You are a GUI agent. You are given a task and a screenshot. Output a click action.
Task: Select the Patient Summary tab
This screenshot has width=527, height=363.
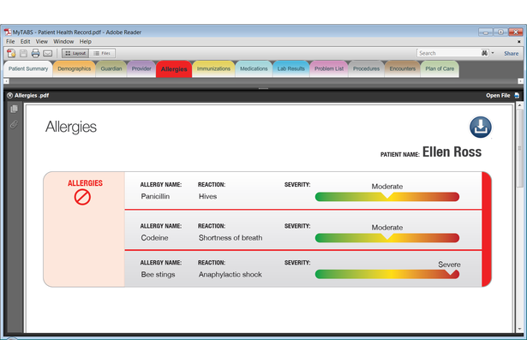click(x=28, y=68)
